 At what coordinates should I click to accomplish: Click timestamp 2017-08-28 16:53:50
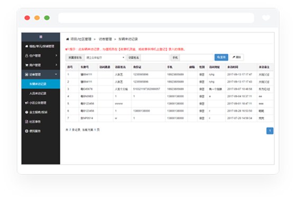pyautogui.click(x=239, y=111)
